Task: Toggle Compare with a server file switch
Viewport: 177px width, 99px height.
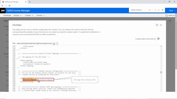Action: pos(159,38)
